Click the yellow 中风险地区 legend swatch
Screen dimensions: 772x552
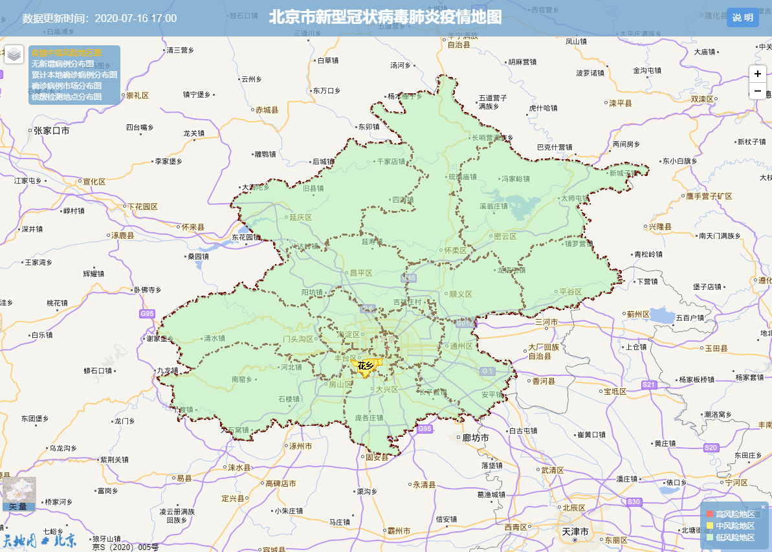[x=709, y=525]
